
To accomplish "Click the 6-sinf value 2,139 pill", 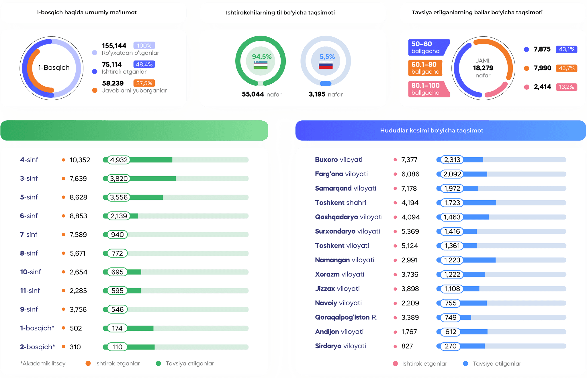I will (x=119, y=216).
